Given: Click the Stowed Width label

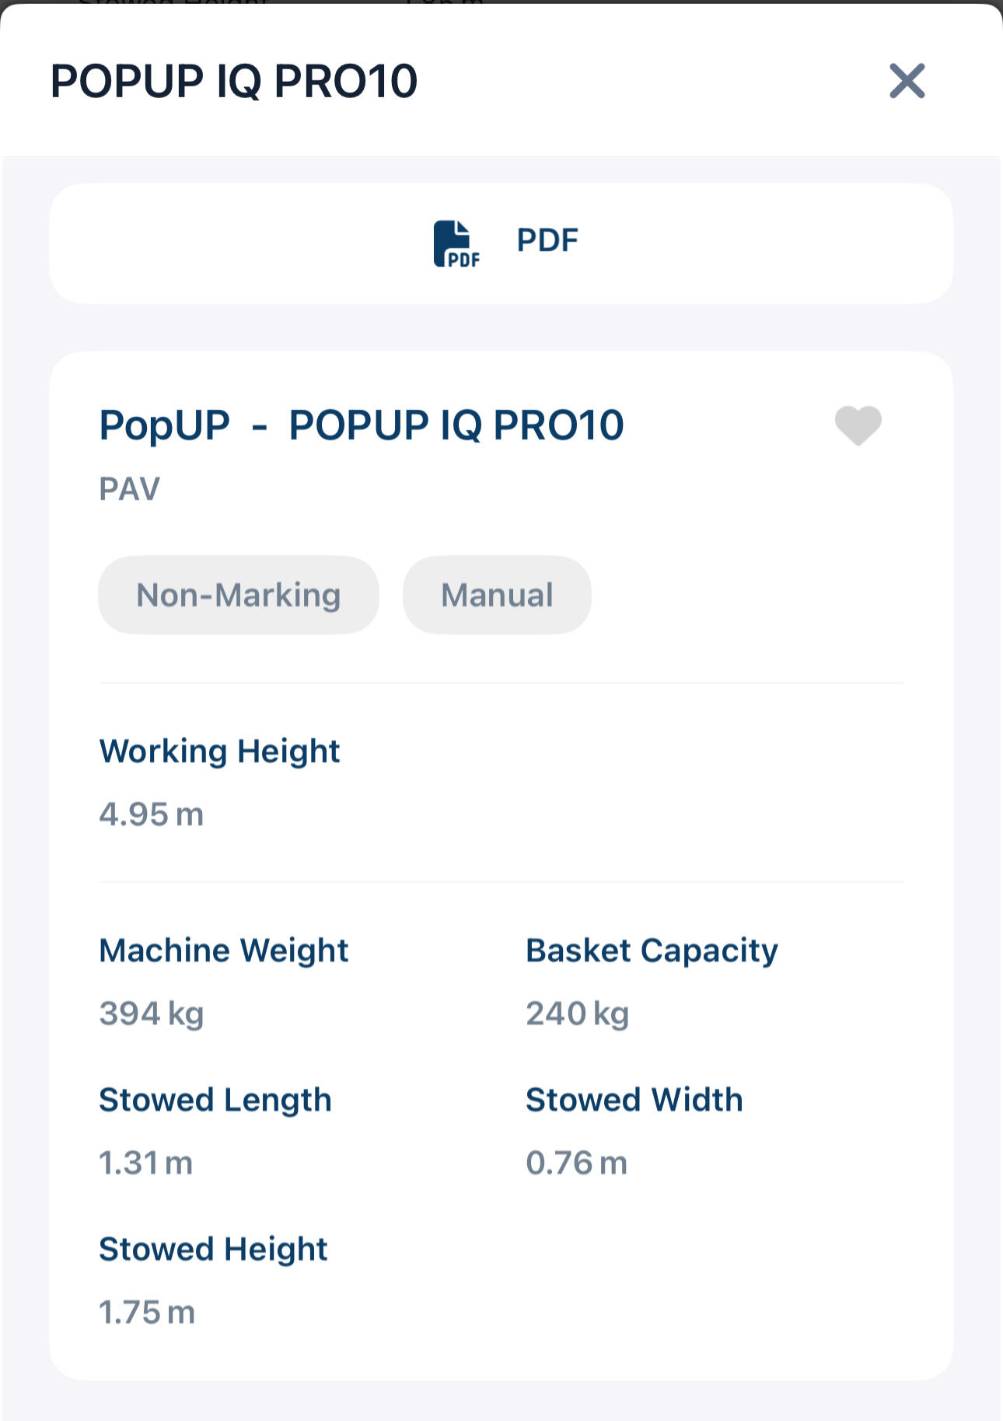Looking at the screenshot, I should [x=634, y=1100].
